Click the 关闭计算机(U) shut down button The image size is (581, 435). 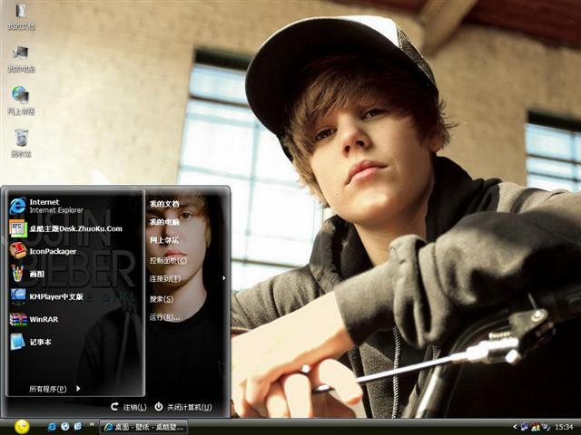(183, 407)
